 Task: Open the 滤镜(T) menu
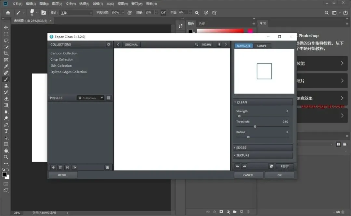tap(98, 4)
